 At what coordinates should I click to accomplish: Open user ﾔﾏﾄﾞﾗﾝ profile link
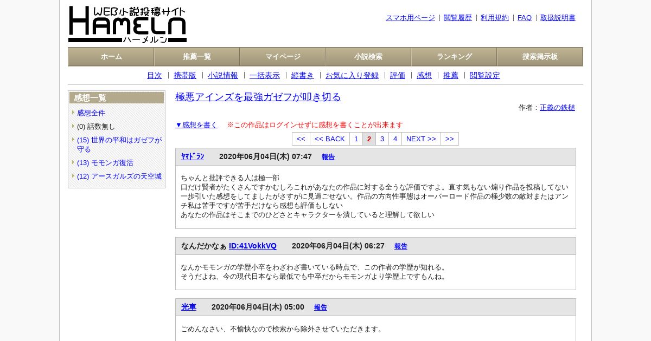click(193, 157)
